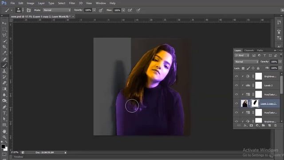Enable airbrush-style build-up

(130, 10)
